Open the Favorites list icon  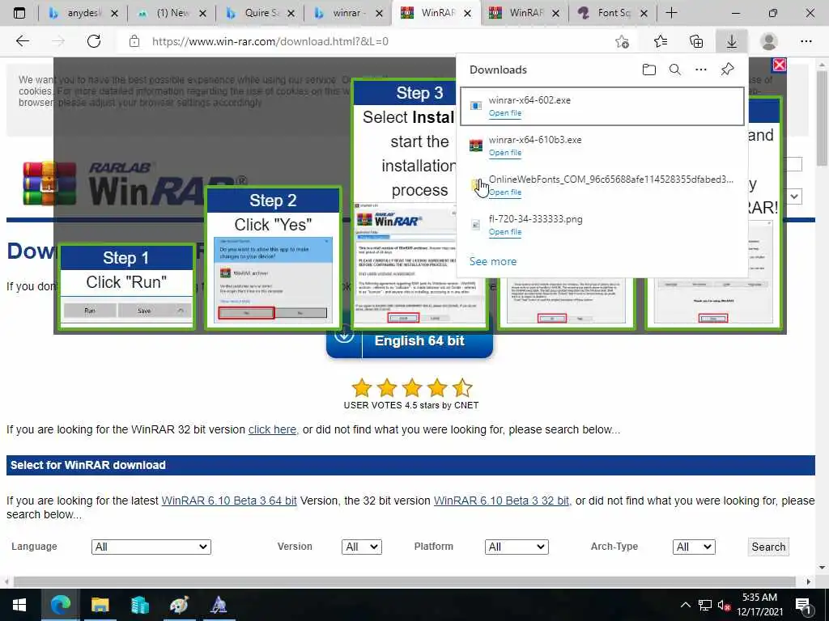tap(661, 41)
